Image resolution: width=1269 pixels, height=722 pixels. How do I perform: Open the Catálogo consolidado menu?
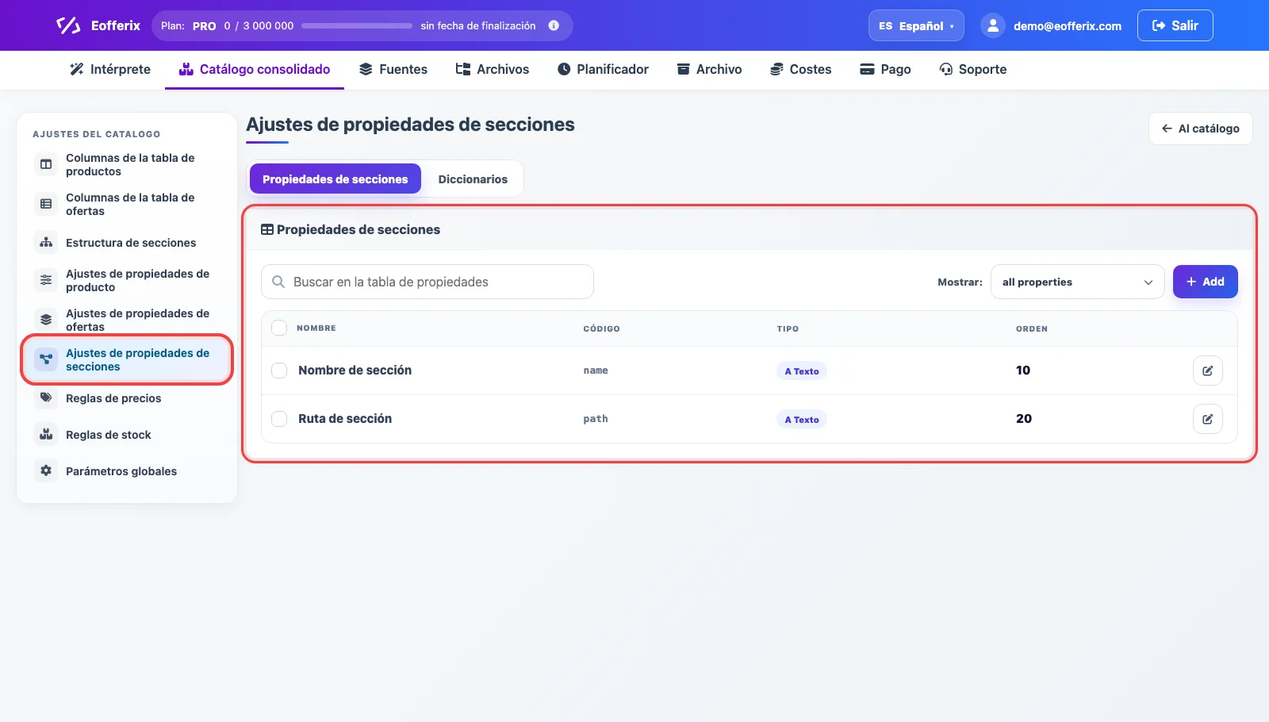pos(255,69)
